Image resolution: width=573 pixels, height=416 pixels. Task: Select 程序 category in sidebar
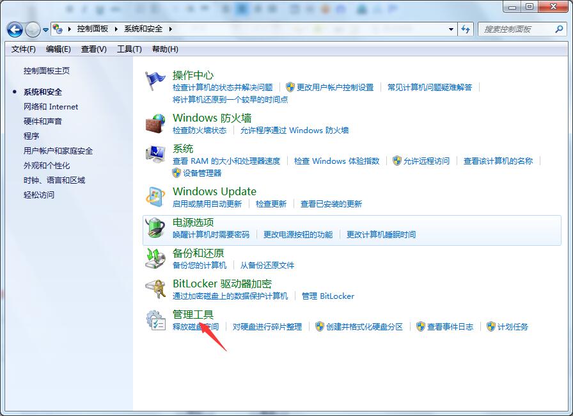pos(31,136)
